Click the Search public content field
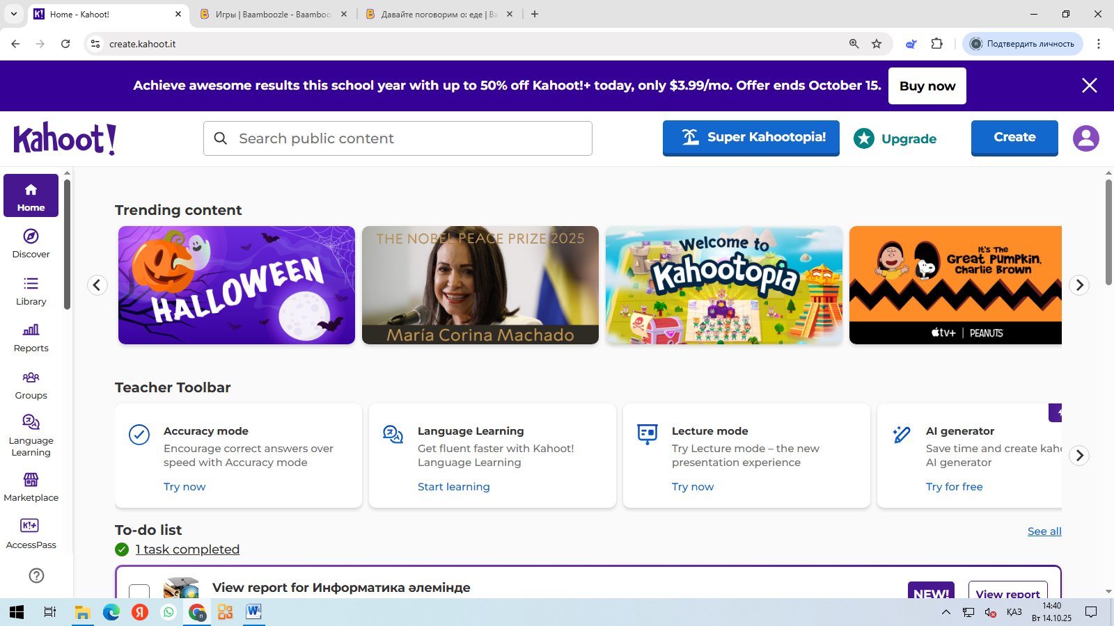Image resolution: width=1114 pixels, height=626 pixels. coord(398,138)
